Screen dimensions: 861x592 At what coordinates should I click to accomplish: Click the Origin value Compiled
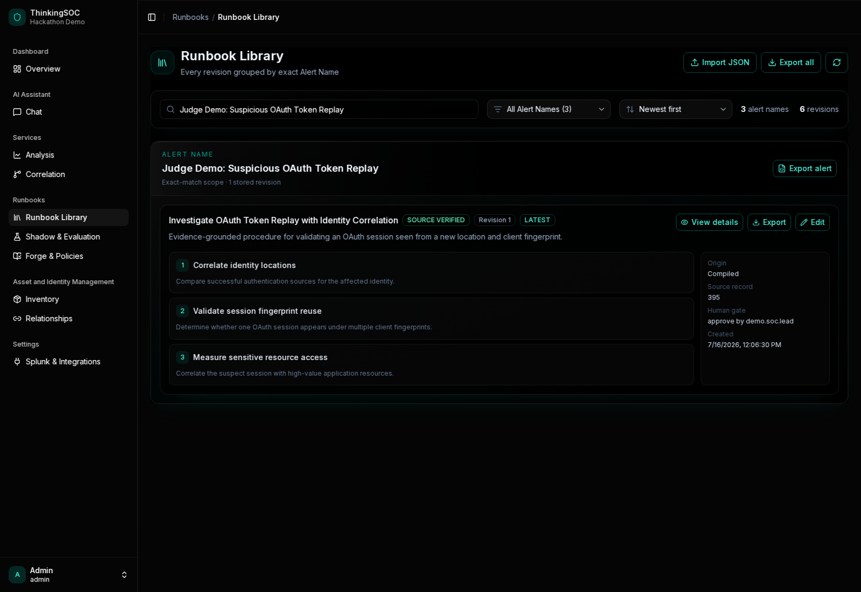point(723,274)
